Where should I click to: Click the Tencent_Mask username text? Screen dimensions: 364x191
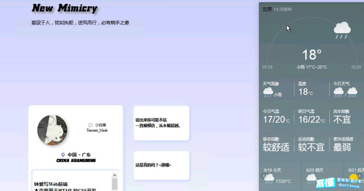click(x=97, y=130)
